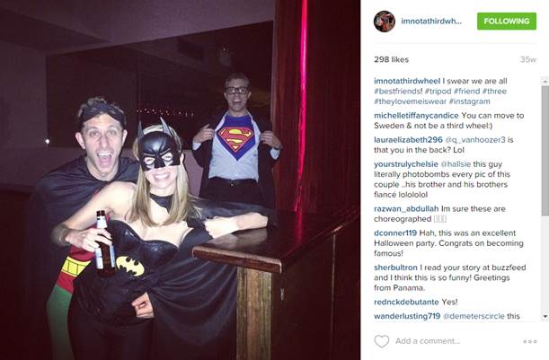
Task: Open imnotathirdwh... username in header
Action: tap(431, 21)
